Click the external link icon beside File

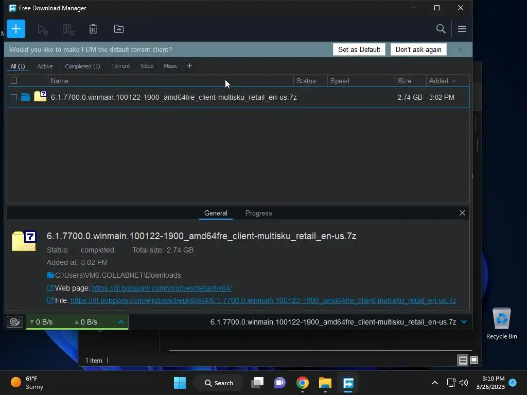50,300
